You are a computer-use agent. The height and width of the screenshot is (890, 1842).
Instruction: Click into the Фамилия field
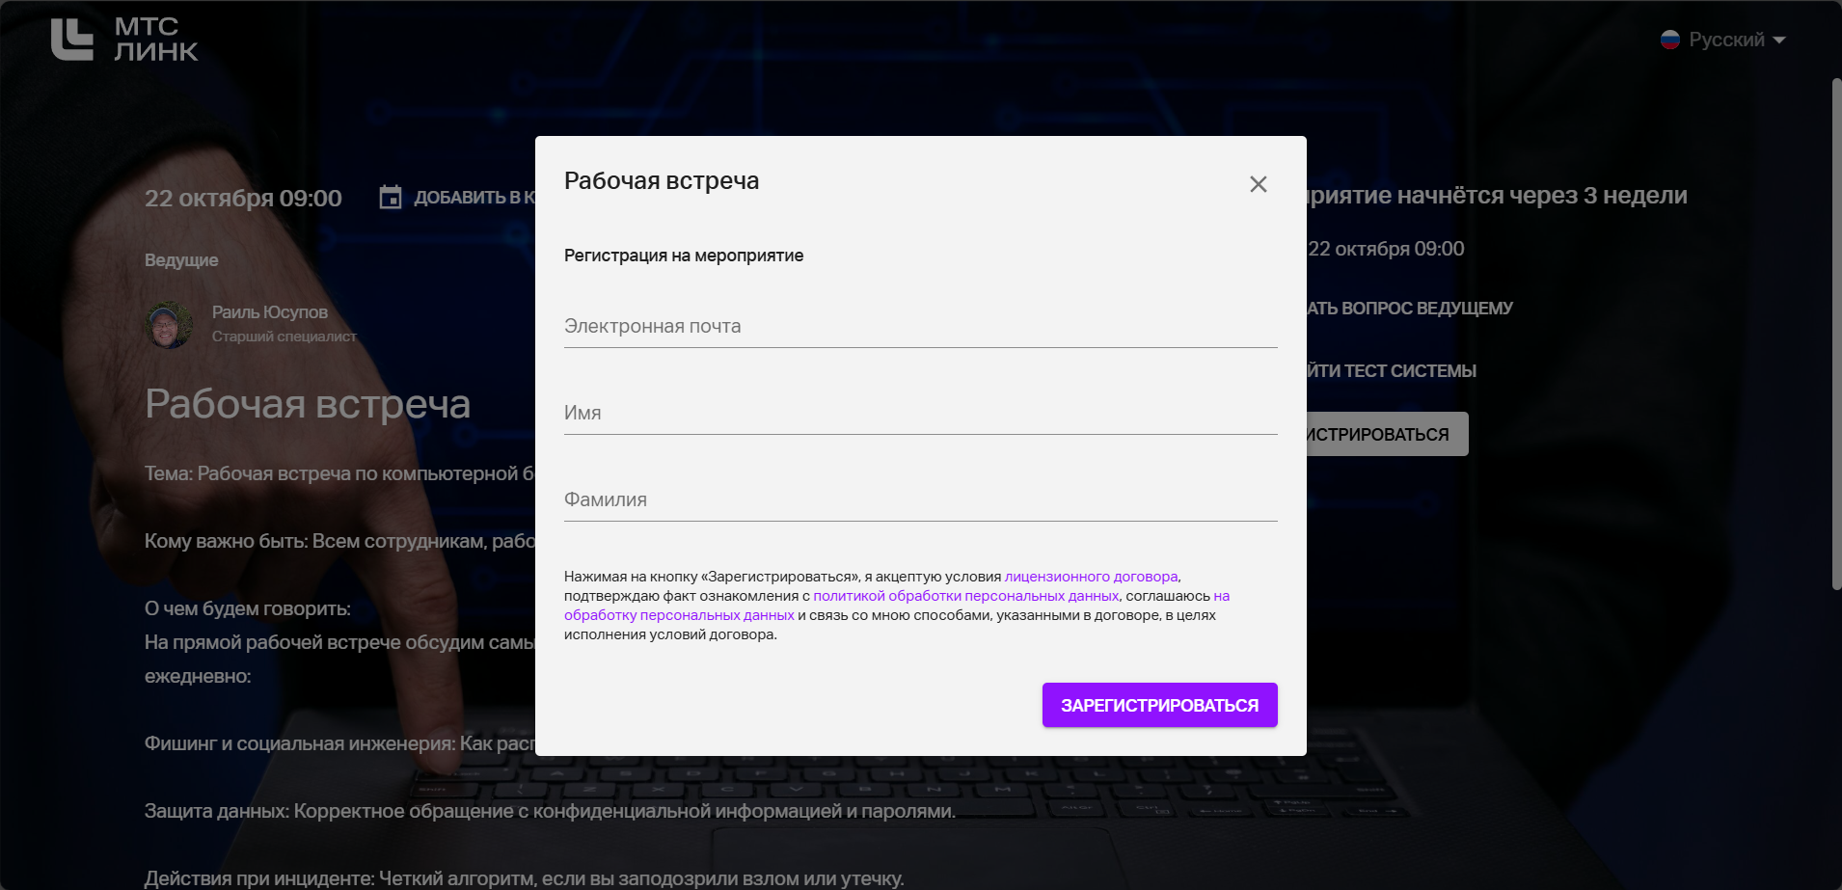(920, 500)
